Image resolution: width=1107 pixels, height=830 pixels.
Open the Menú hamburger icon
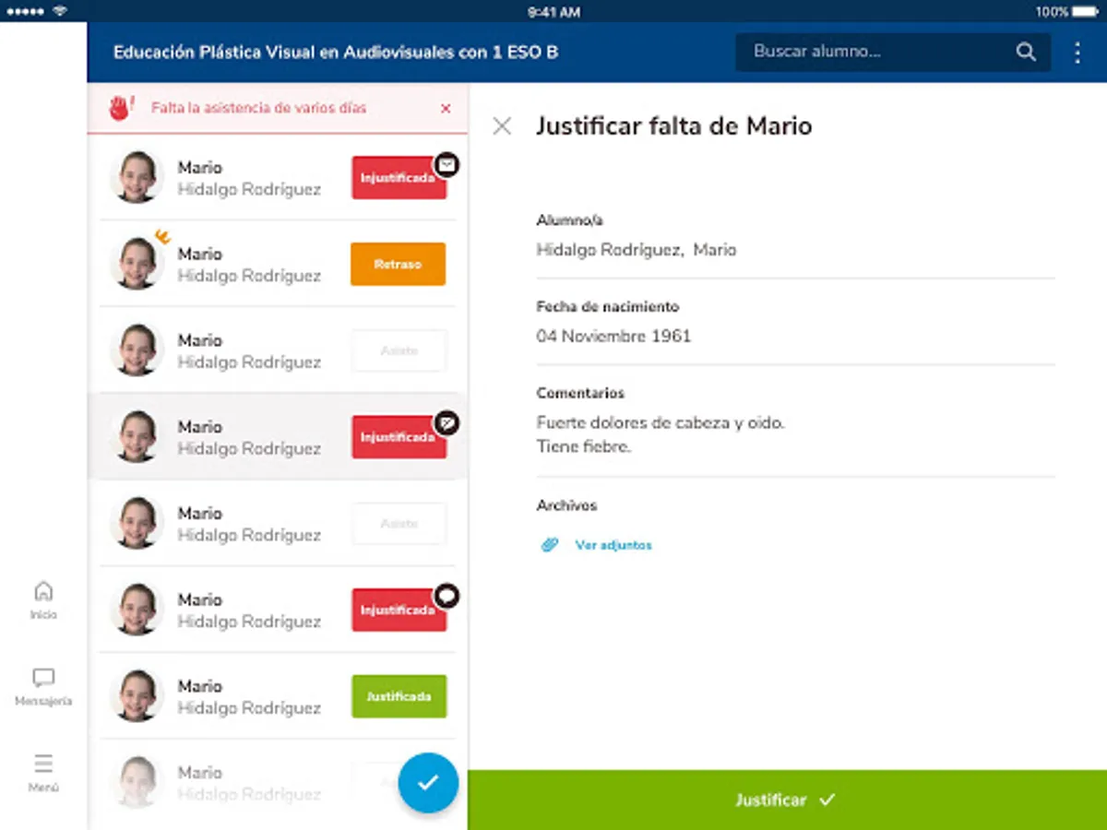43,765
